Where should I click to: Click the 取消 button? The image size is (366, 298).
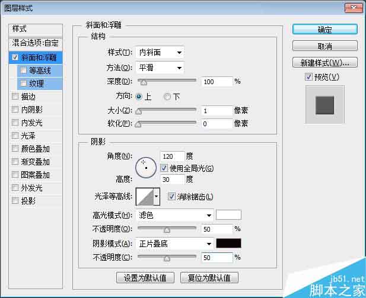pos(324,46)
